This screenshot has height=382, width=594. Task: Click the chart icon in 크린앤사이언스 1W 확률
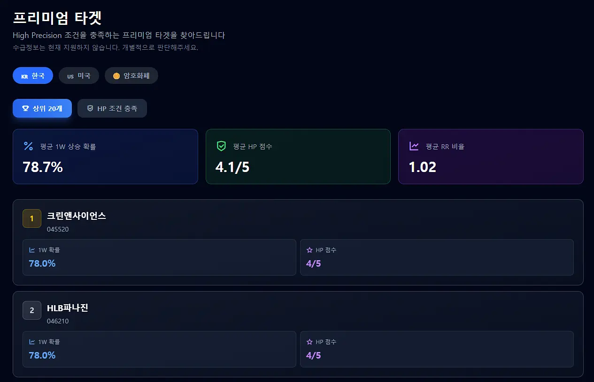click(32, 250)
